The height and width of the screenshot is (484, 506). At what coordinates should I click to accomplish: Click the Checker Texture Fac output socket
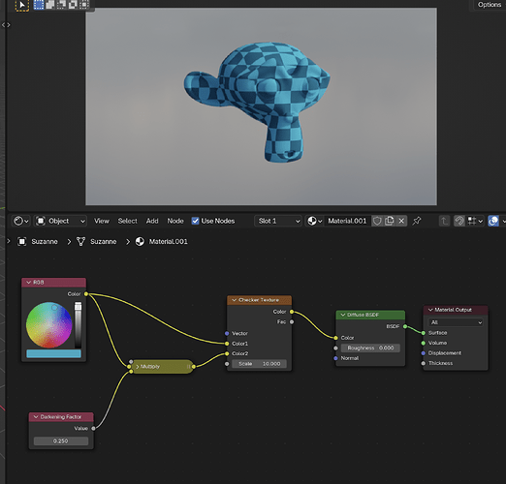click(292, 321)
